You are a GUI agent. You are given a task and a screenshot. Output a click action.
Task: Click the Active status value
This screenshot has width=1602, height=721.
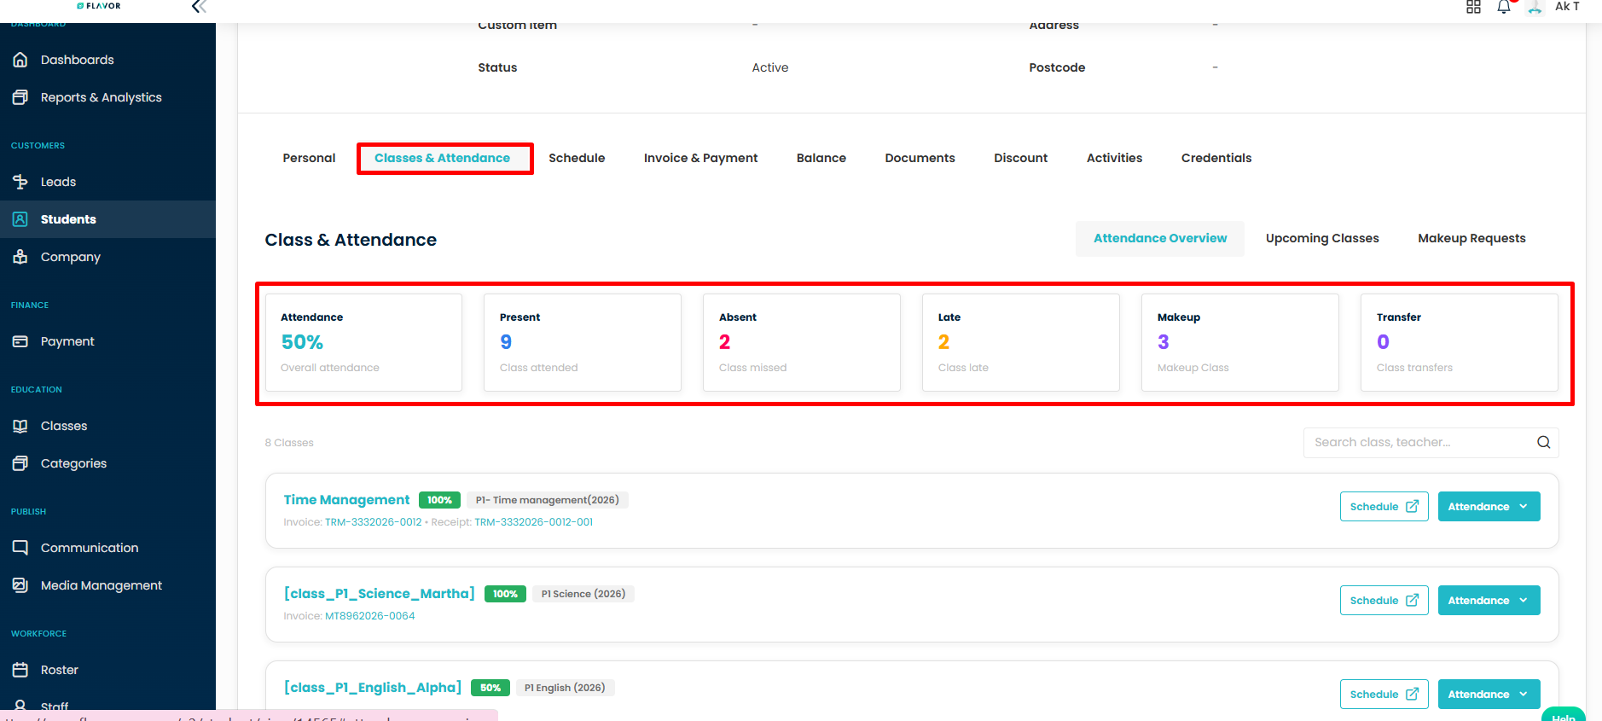(769, 67)
